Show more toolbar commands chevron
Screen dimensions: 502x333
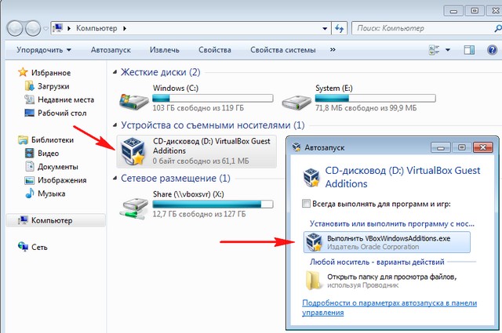point(333,49)
